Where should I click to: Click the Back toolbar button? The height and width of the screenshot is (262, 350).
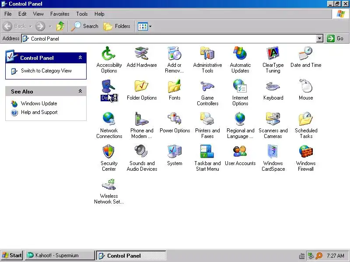pos(14,26)
